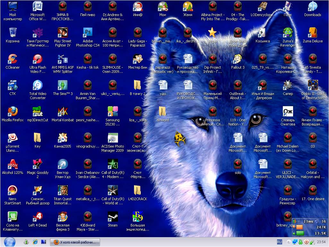This screenshot has width=329, height=247.
Task: Open Adobe Photoshop CS4 from the desktop
Action: [x=88, y=33]
